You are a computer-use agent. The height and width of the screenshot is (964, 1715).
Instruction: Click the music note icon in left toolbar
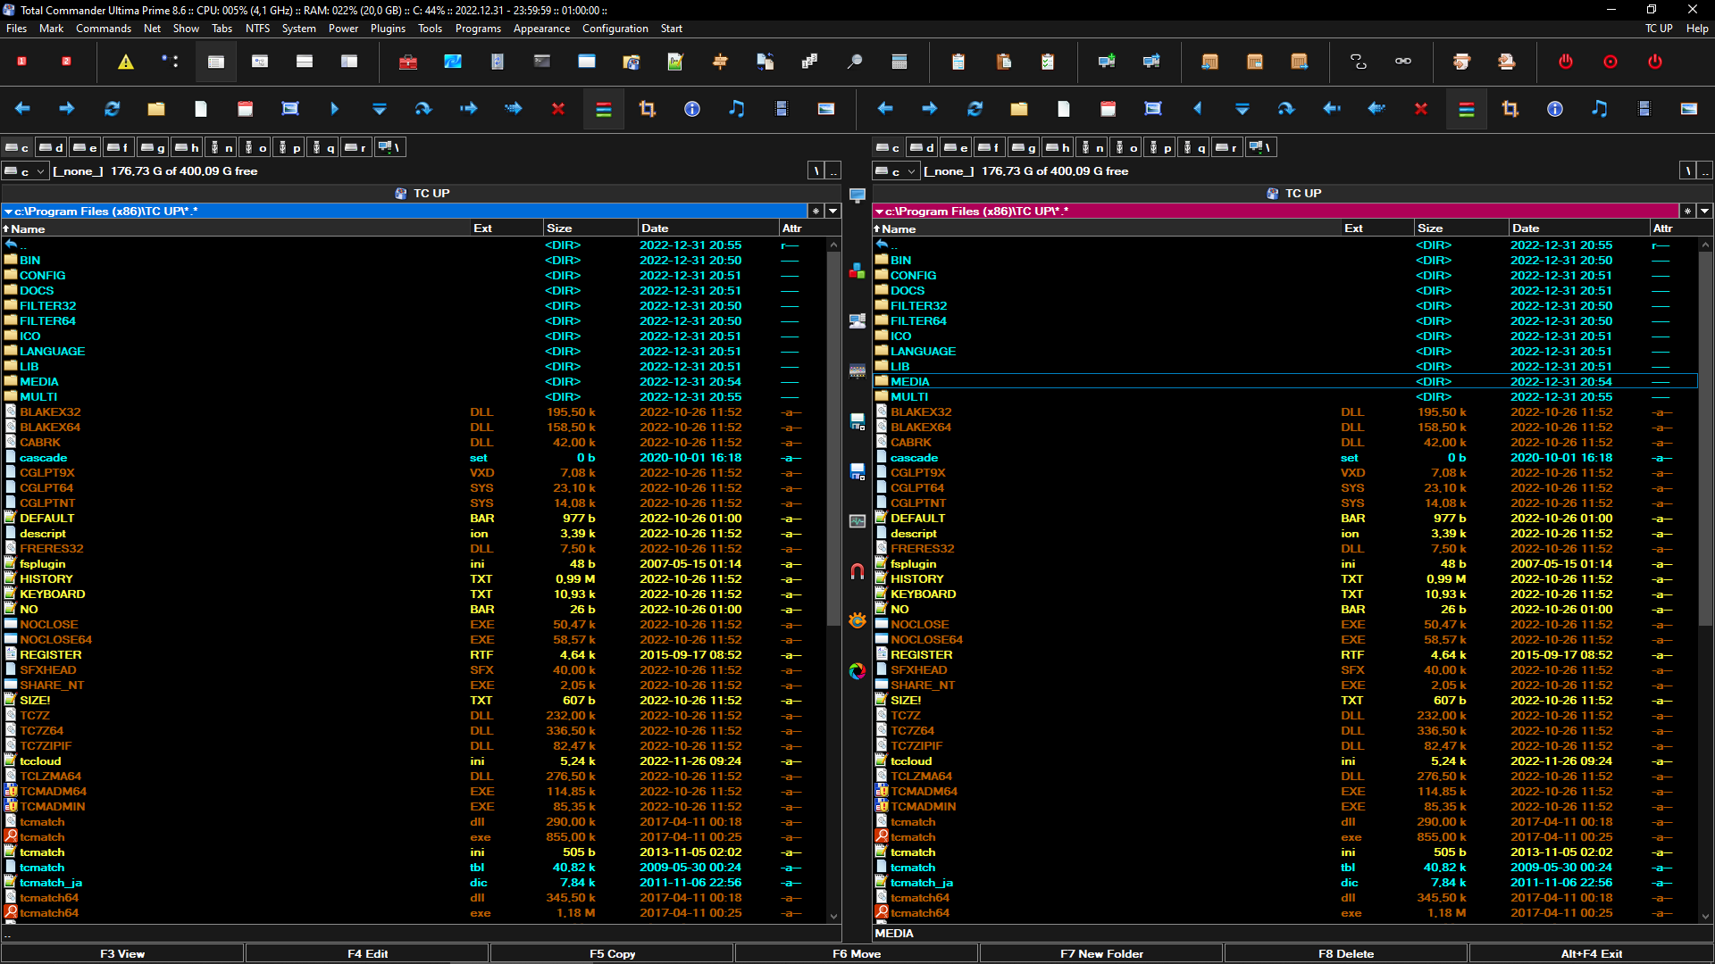[737, 109]
